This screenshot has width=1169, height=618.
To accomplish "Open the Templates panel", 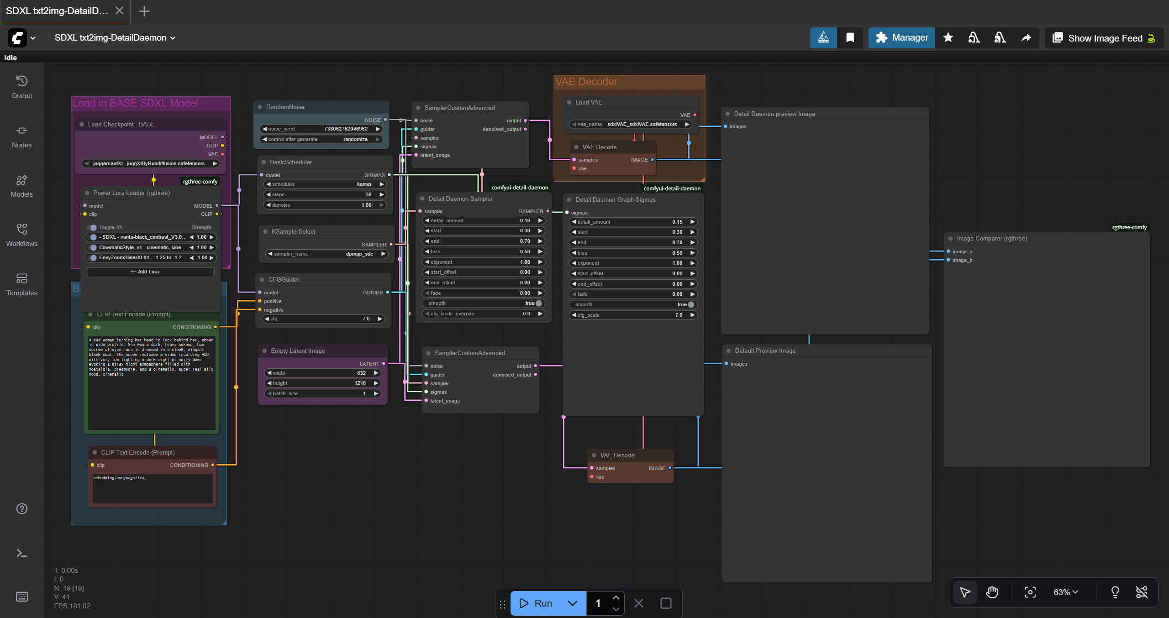I will click(21, 283).
